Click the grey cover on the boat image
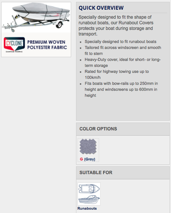Viewport: 171px width, 213px height. click(x=41, y=8)
